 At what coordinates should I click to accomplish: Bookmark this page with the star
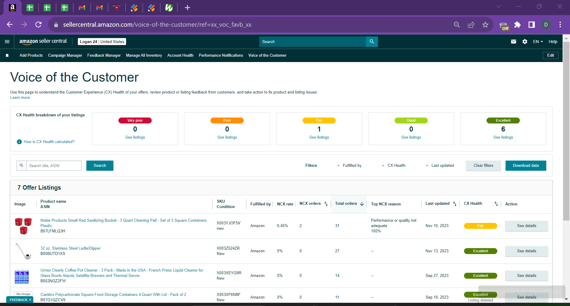pos(485,25)
